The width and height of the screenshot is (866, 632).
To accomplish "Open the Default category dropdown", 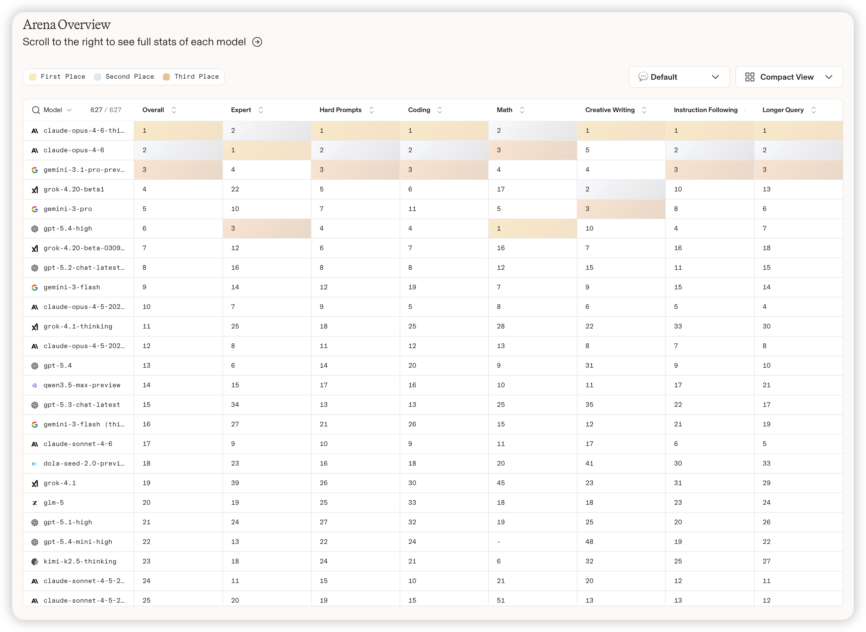I will coord(679,77).
